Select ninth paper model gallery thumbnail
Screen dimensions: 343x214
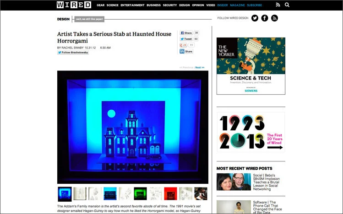click(x=185, y=194)
